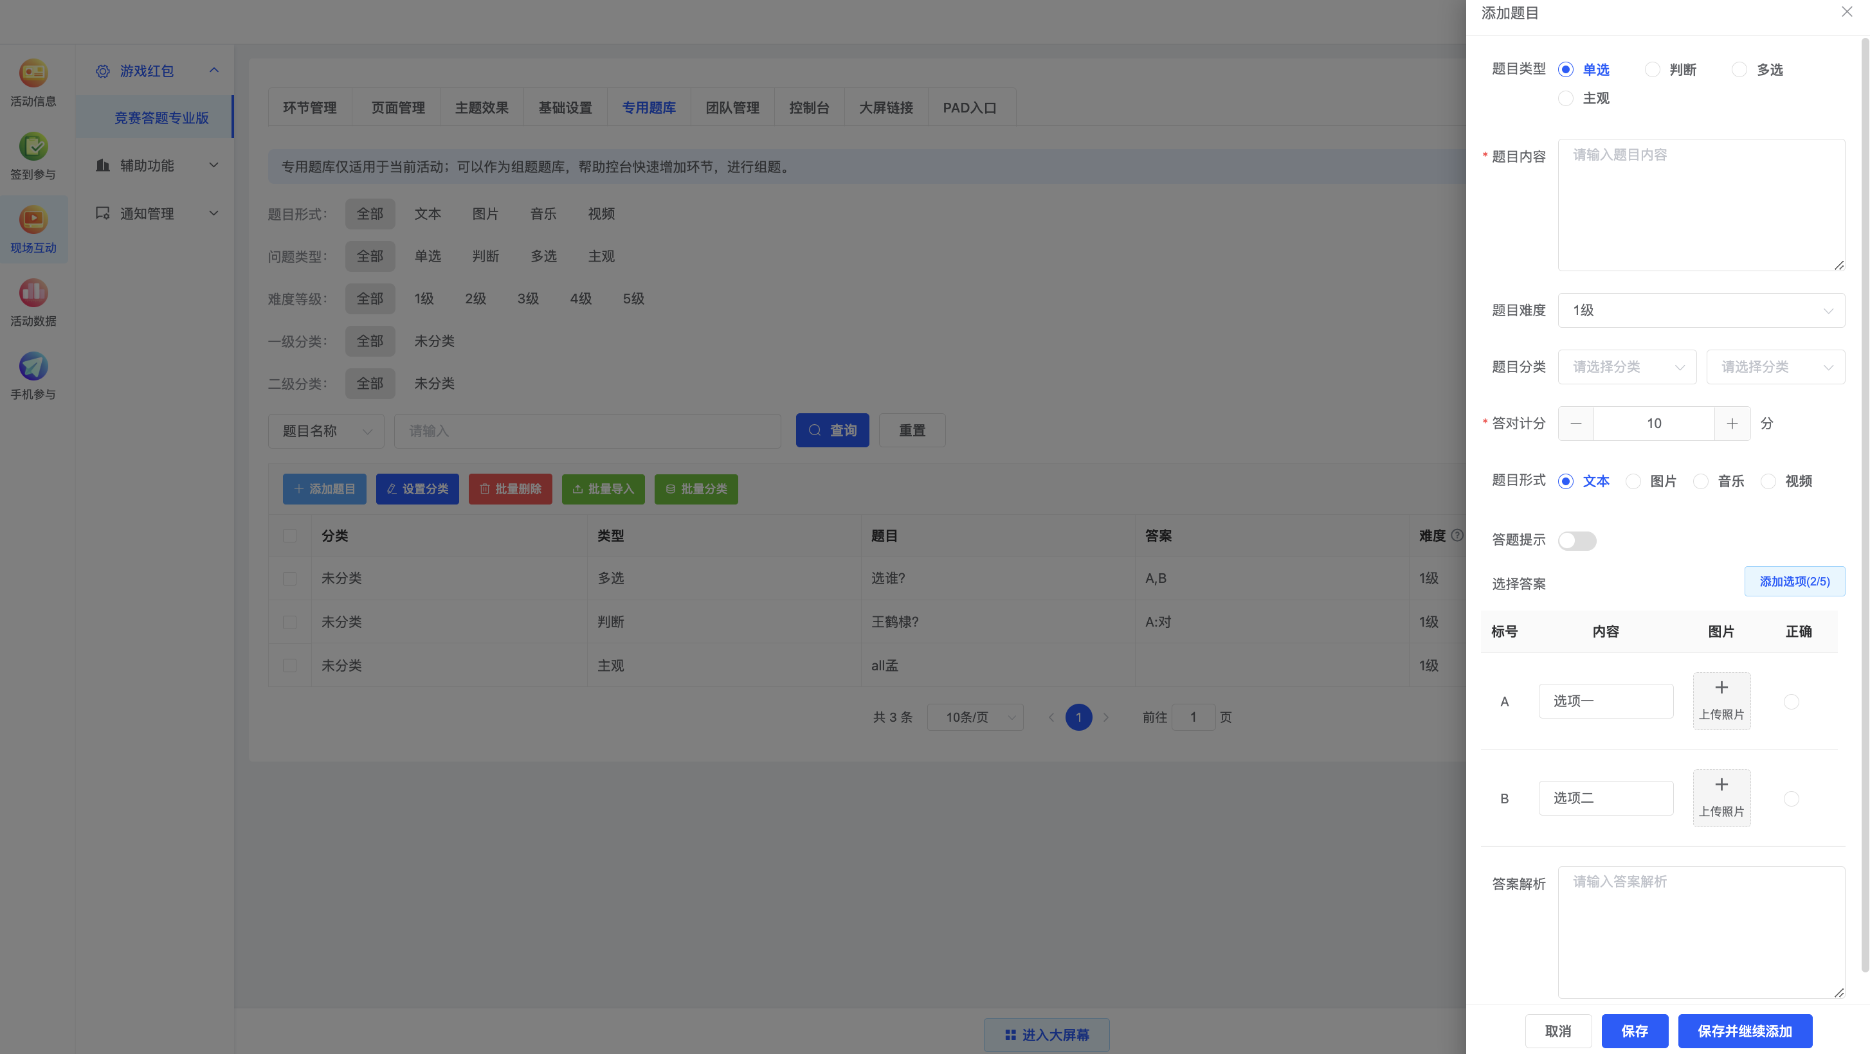Click the 题目内容 text area
1870x1054 pixels.
[1700, 204]
